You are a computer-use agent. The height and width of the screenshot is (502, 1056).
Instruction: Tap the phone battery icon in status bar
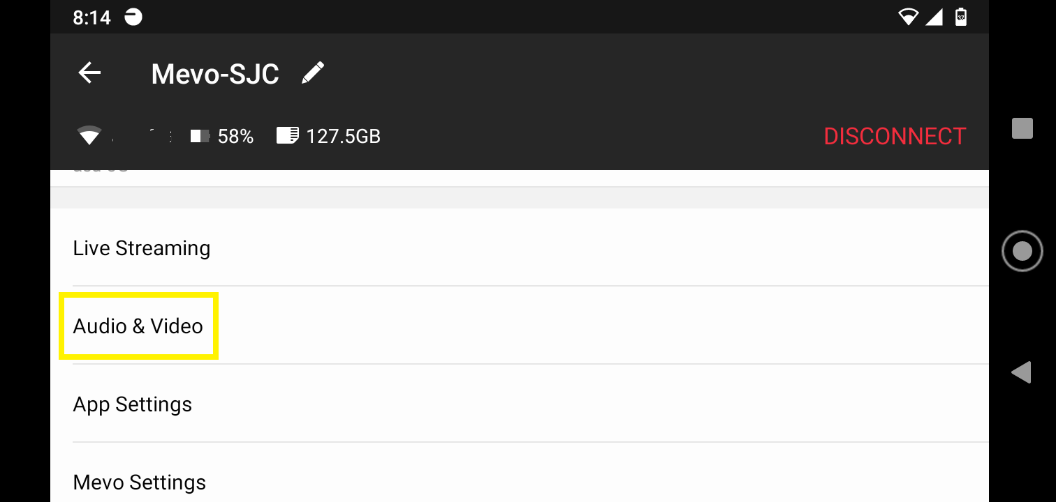coord(960,16)
